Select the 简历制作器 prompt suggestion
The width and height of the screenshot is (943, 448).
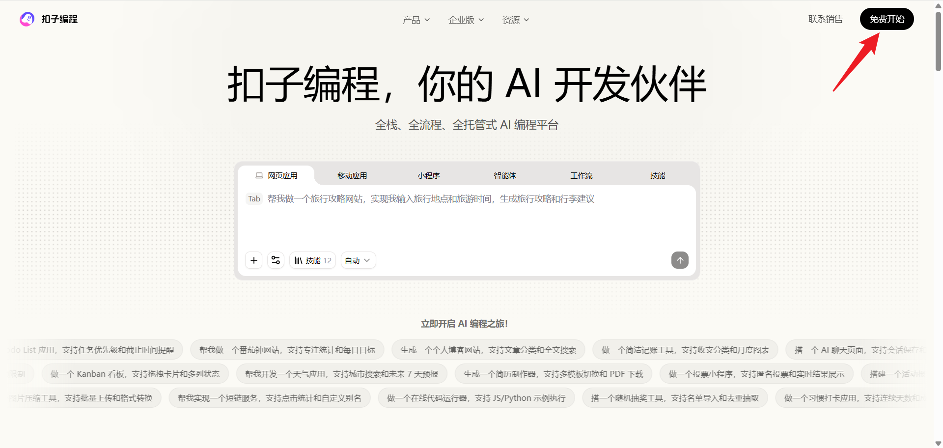pos(554,374)
